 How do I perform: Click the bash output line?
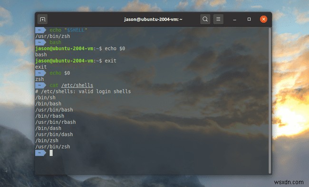(41, 54)
